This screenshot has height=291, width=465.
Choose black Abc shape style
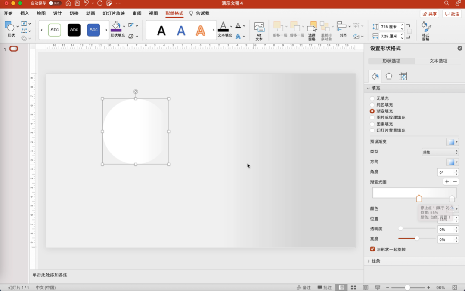click(74, 30)
